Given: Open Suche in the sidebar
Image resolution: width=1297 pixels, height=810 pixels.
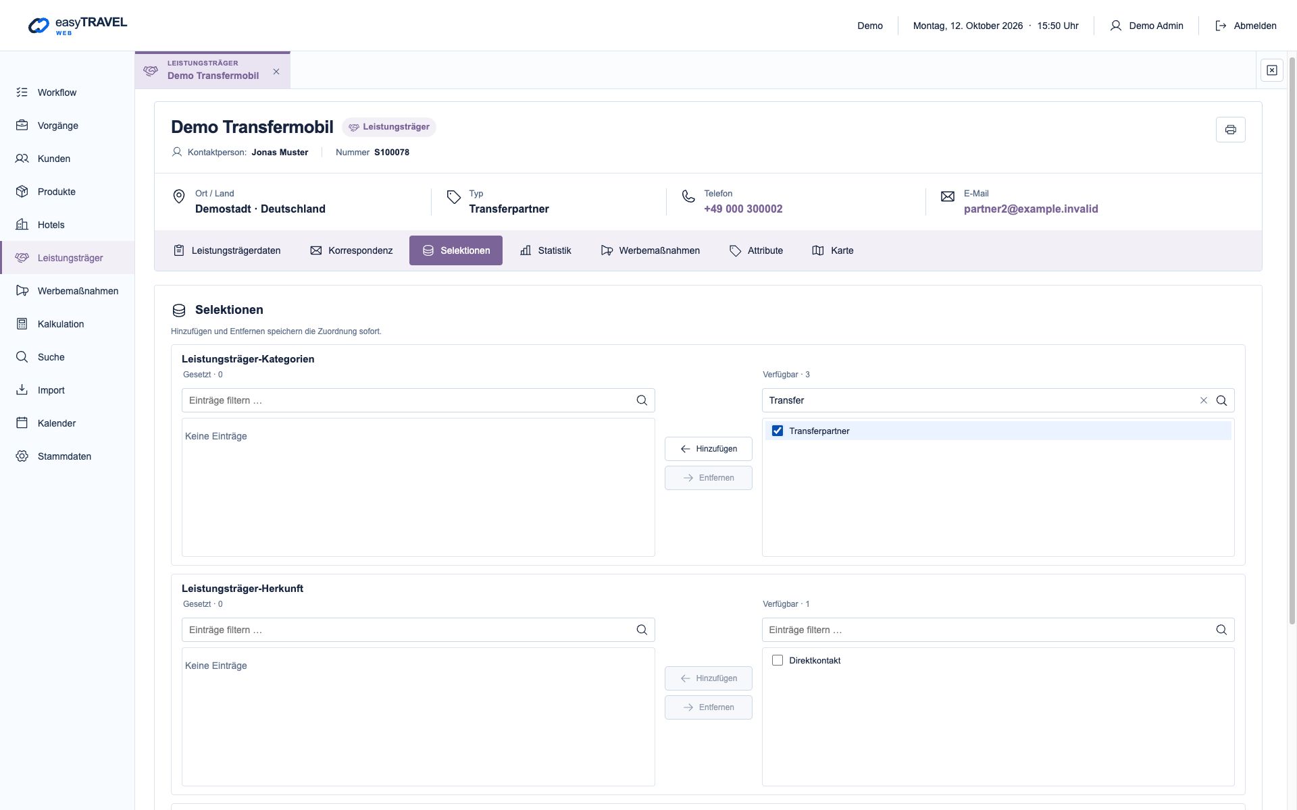Looking at the screenshot, I should (68, 357).
